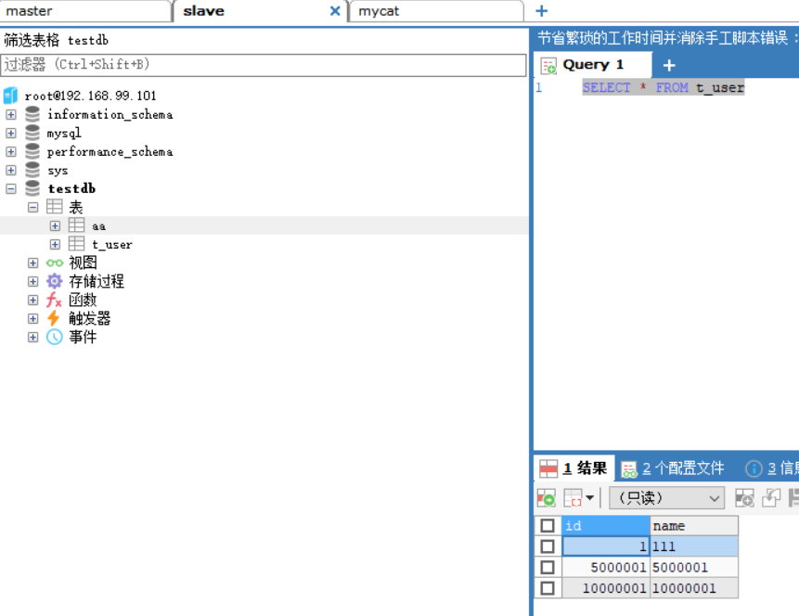The height and width of the screenshot is (616, 799).
Task: Click the 结果 tab grid icon
Action: click(549, 468)
